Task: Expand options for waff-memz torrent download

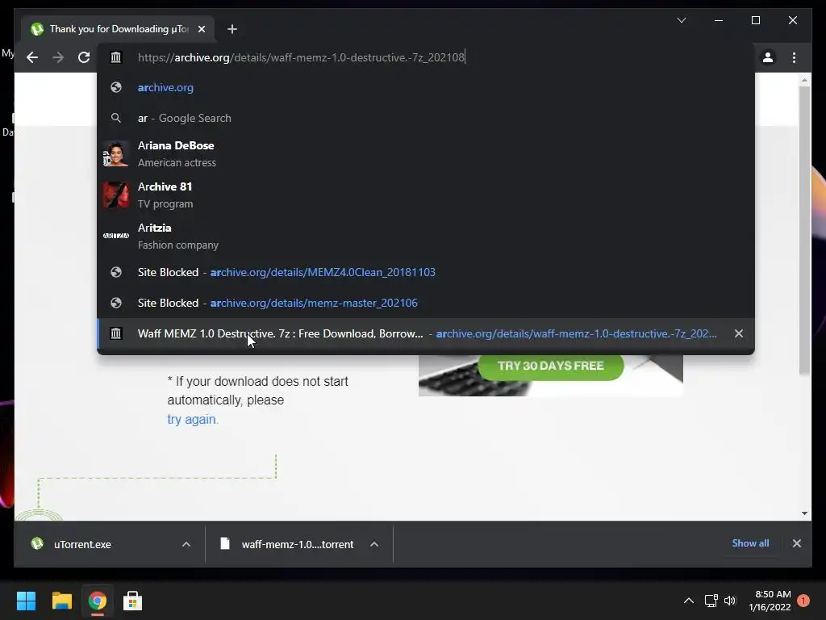Action: click(374, 544)
